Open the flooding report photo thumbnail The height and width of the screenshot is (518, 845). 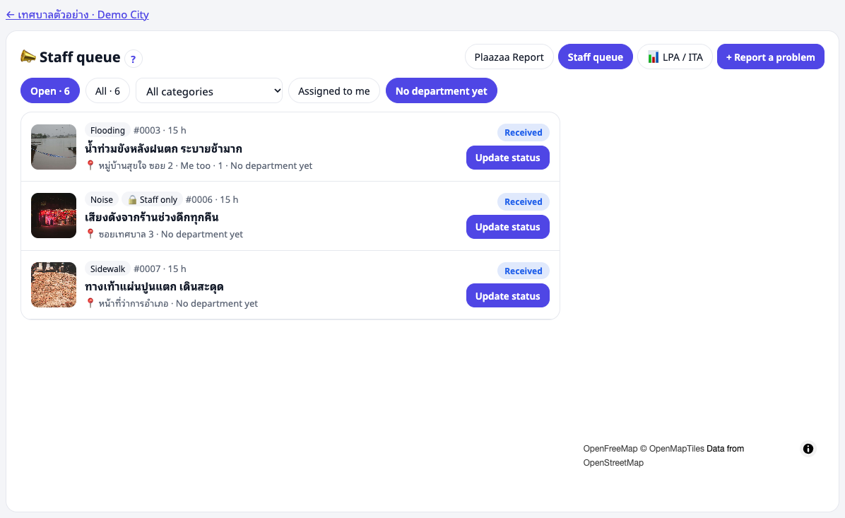(54, 147)
